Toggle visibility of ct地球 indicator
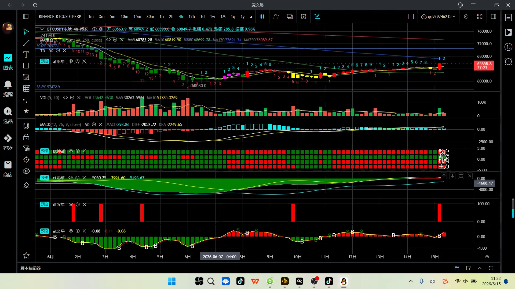This screenshot has width=515, height=289. click(71, 178)
